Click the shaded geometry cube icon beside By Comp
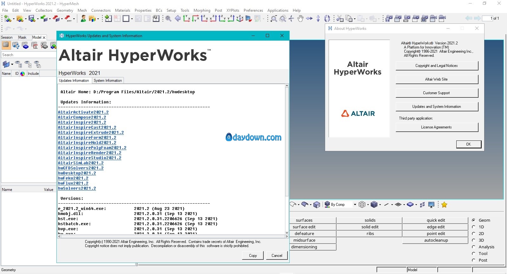Viewport: 507px width, 274px height. (x=317, y=205)
